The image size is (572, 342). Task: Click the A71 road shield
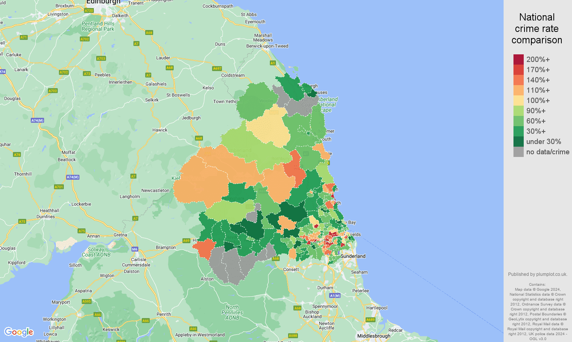(x=24, y=37)
